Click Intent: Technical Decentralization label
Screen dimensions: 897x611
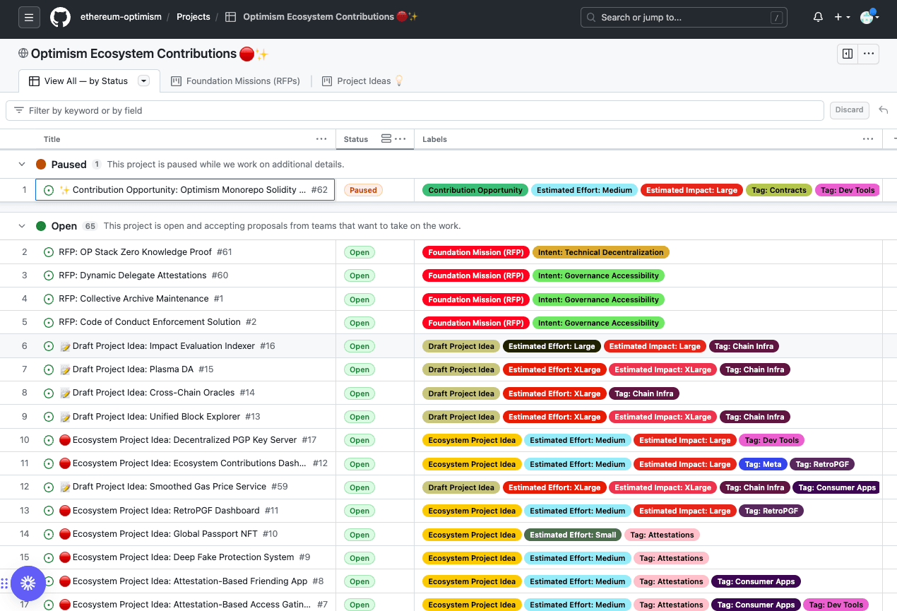pos(600,252)
